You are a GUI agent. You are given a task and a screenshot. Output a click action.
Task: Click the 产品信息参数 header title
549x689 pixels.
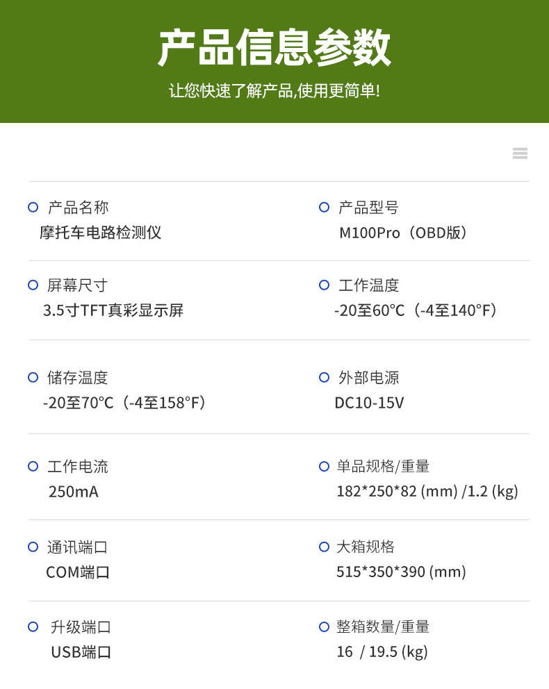274,47
